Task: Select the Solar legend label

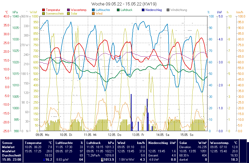Action: 74,14
